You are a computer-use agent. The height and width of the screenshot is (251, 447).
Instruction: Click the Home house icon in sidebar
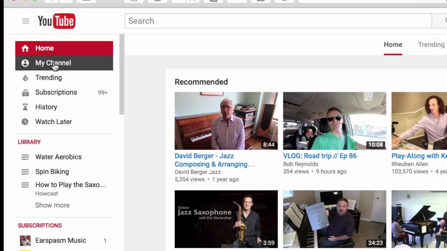[25, 48]
